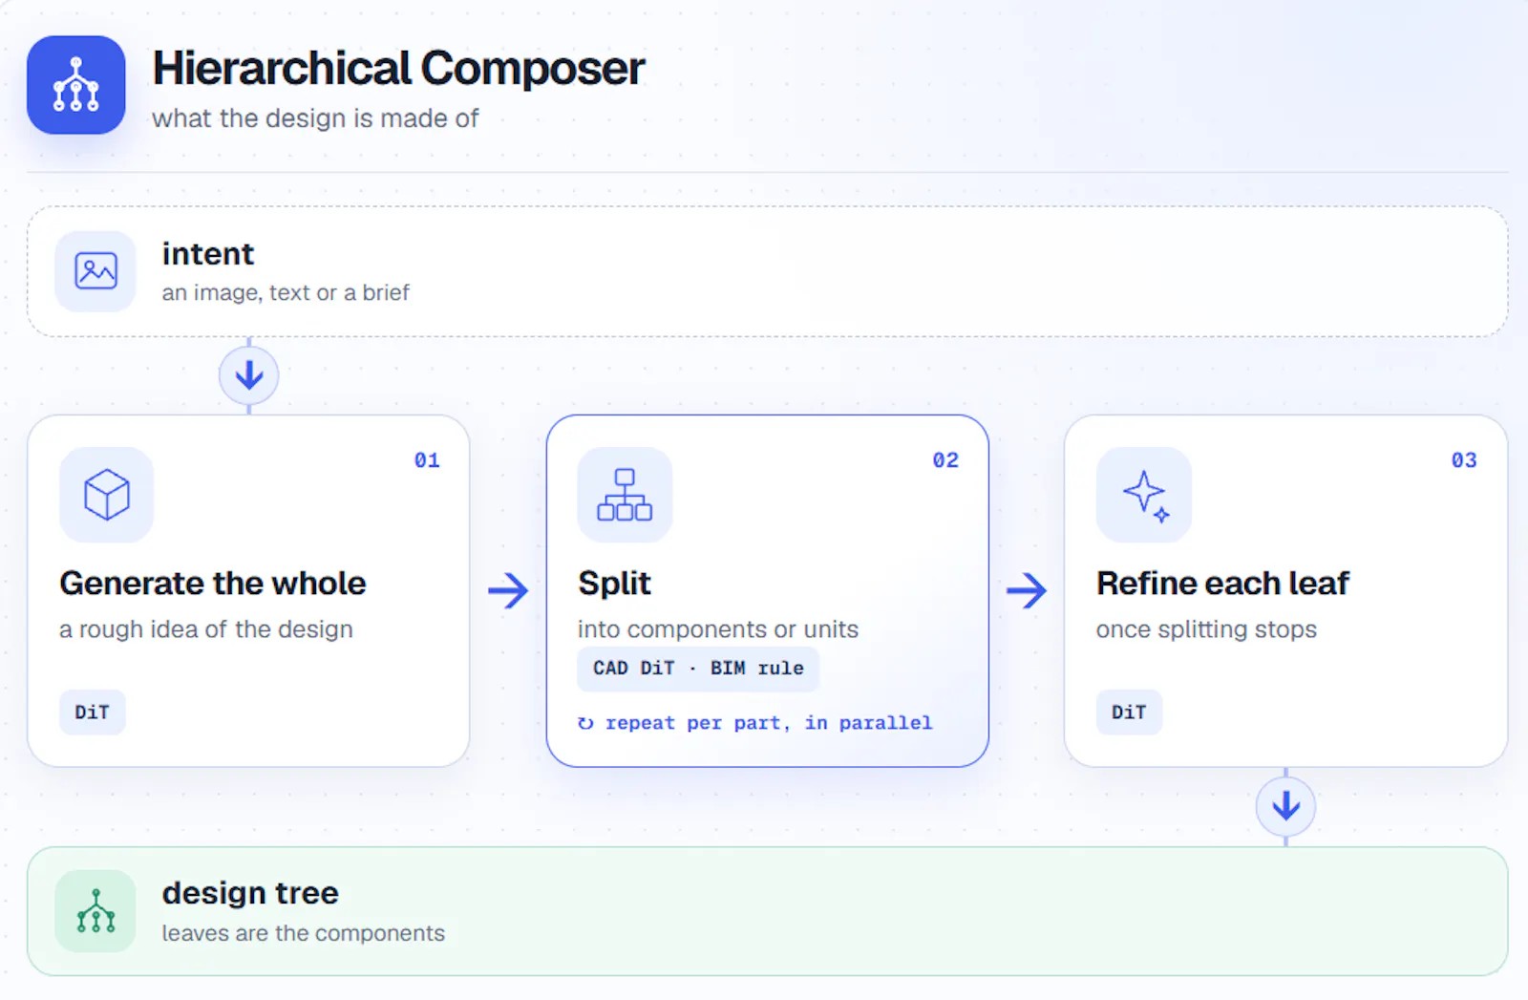Select the Refine each leaf heading
This screenshot has width=1528, height=1000.
(x=1222, y=583)
